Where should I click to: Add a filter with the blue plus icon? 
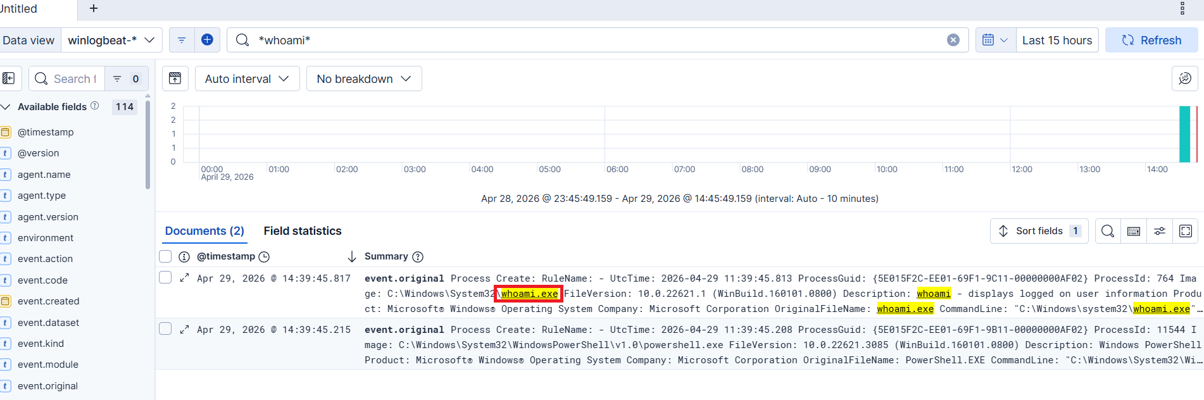point(207,40)
